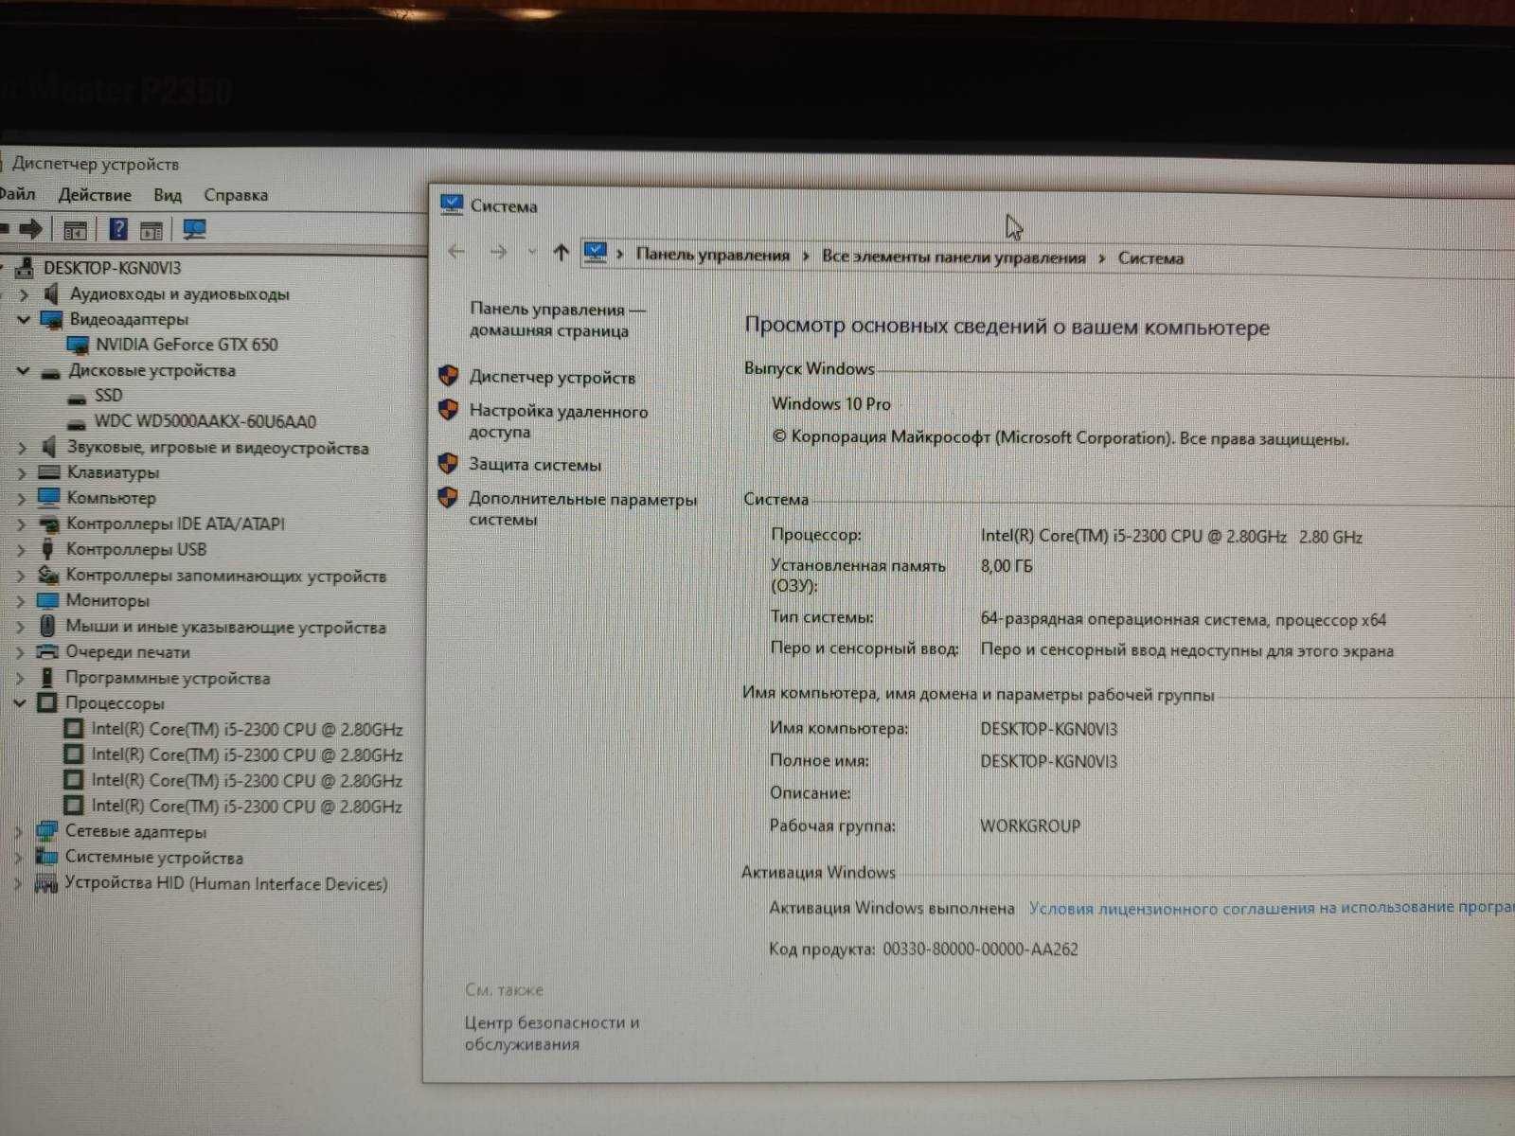Screen dimensions: 1515x1136
Task: Open Панель управления — домашняя страница link
Action: point(557,320)
